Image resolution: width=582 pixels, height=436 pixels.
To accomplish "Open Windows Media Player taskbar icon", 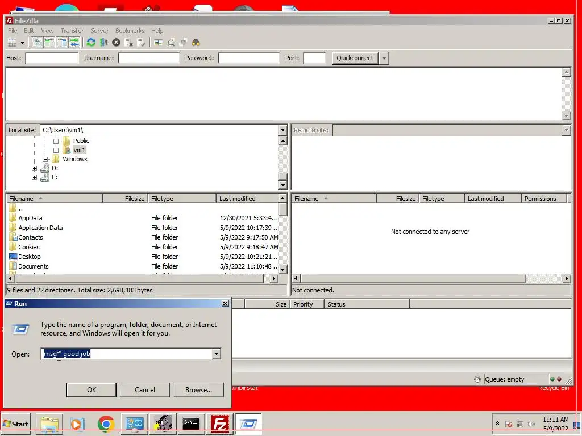I will click(x=77, y=424).
